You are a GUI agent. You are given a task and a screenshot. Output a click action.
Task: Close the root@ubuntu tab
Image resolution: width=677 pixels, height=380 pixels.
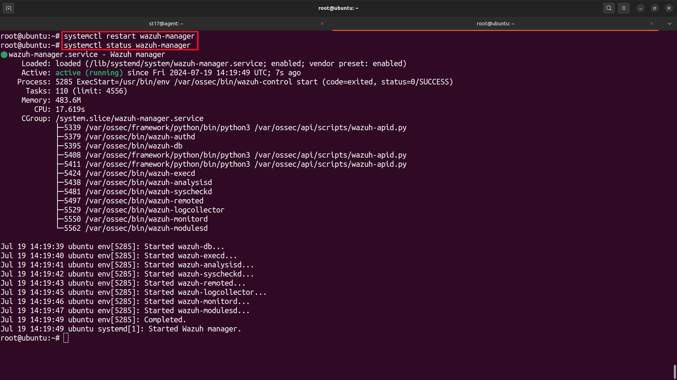(652, 24)
